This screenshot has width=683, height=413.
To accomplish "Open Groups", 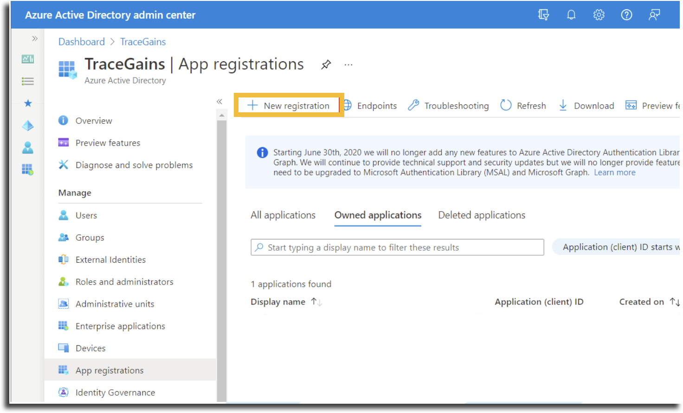I will pos(81,238).
